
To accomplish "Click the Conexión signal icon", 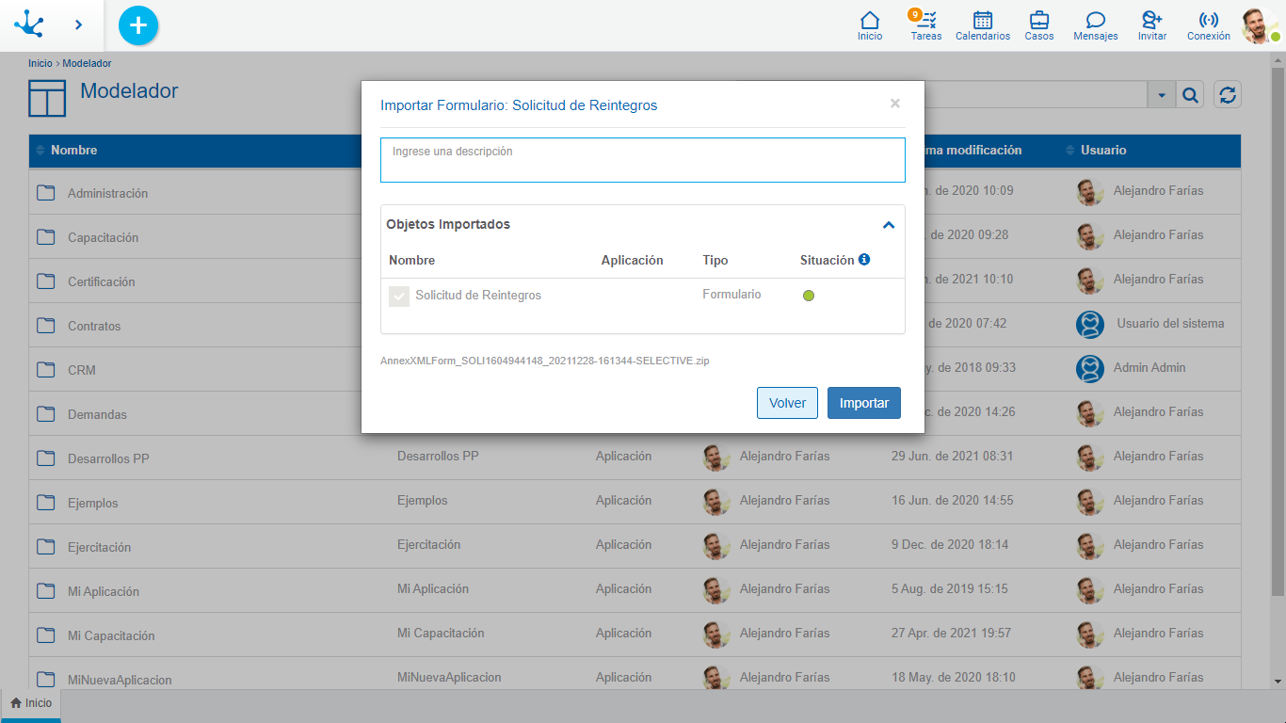I will point(1208,24).
